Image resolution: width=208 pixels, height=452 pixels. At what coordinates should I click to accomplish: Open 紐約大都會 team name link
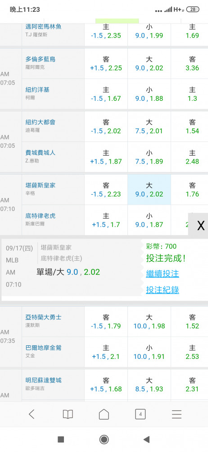tap(40, 122)
